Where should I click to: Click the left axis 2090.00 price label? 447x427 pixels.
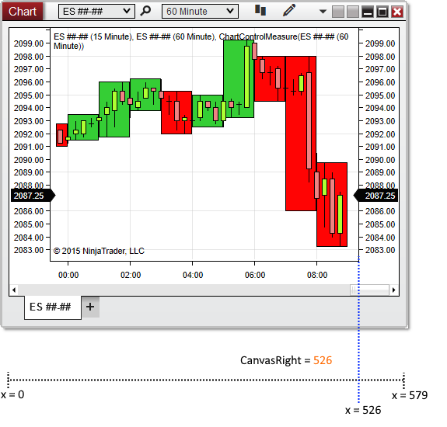point(29,160)
